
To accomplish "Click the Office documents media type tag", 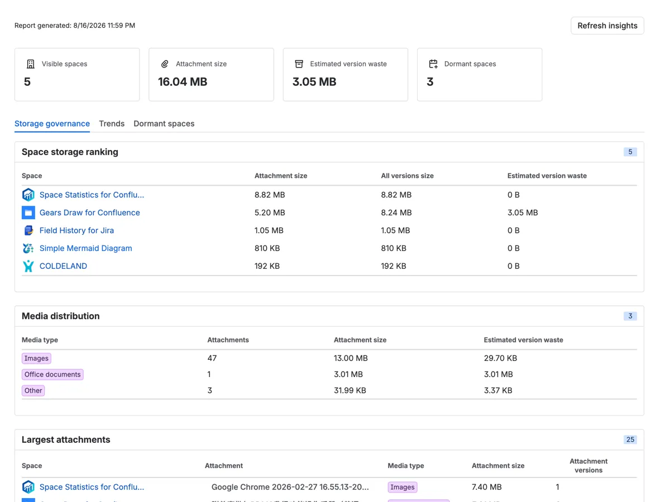I will [x=52, y=374].
